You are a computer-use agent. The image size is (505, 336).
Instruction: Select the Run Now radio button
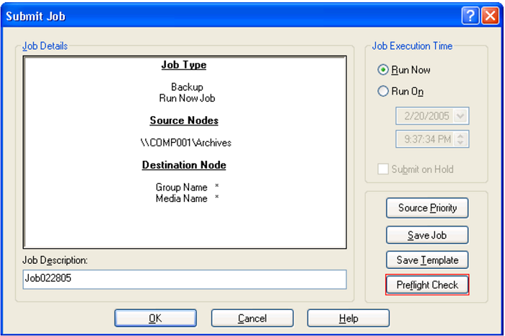click(382, 70)
